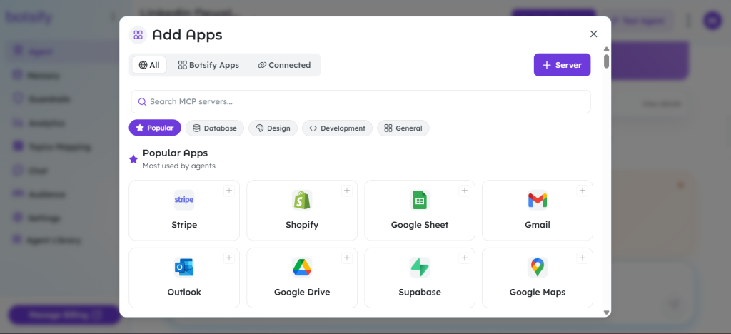
Task: Click the Google Maps card label
Action: (538, 293)
